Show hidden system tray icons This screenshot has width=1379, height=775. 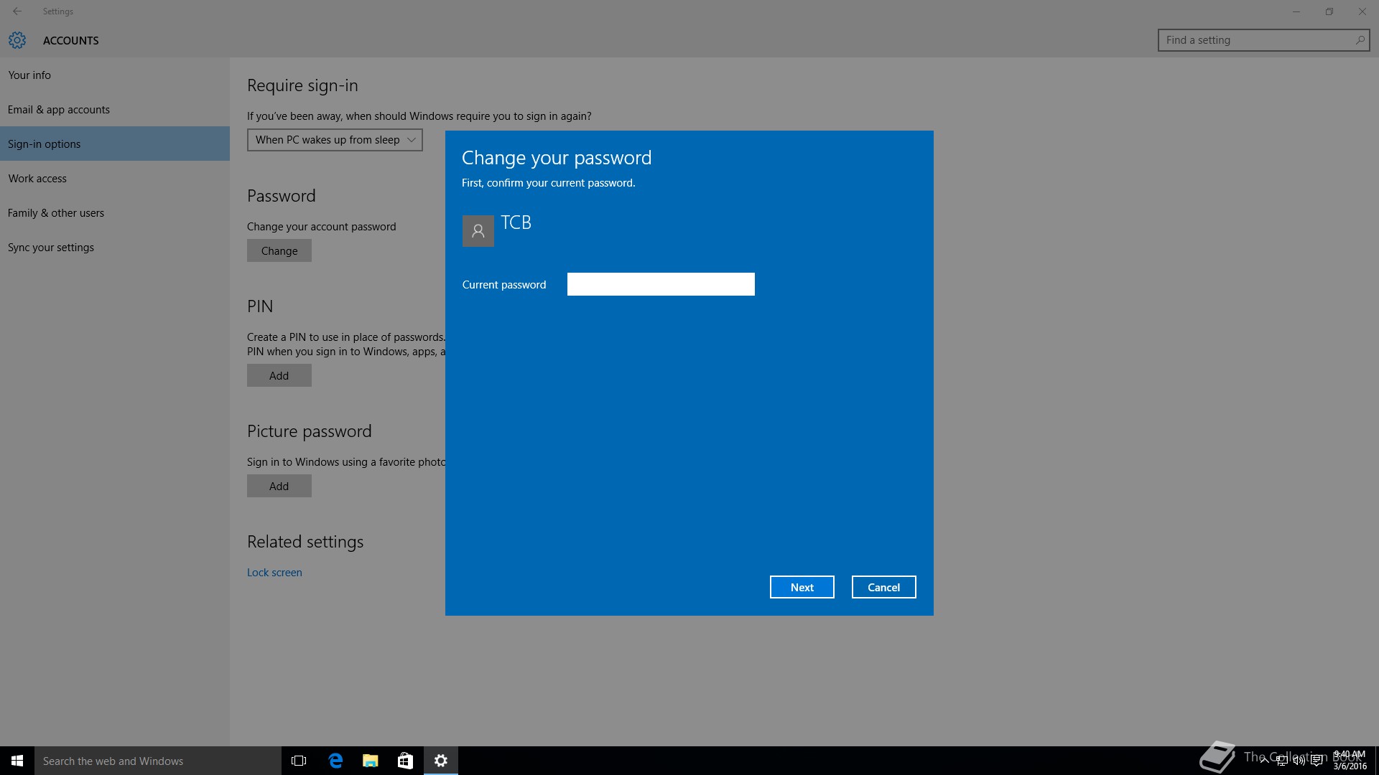[x=1264, y=761]
